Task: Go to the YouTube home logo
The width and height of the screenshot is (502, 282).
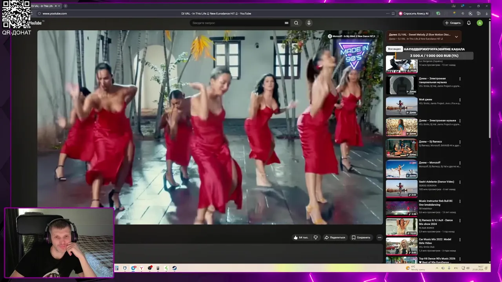Action: (35, 23)
